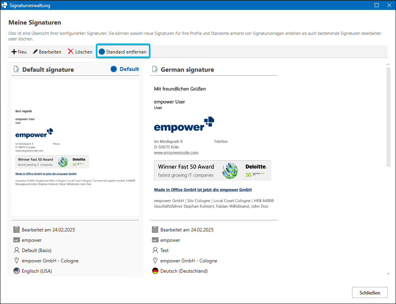
Task: Click the Neu plus button
Action: pos(19,52)
